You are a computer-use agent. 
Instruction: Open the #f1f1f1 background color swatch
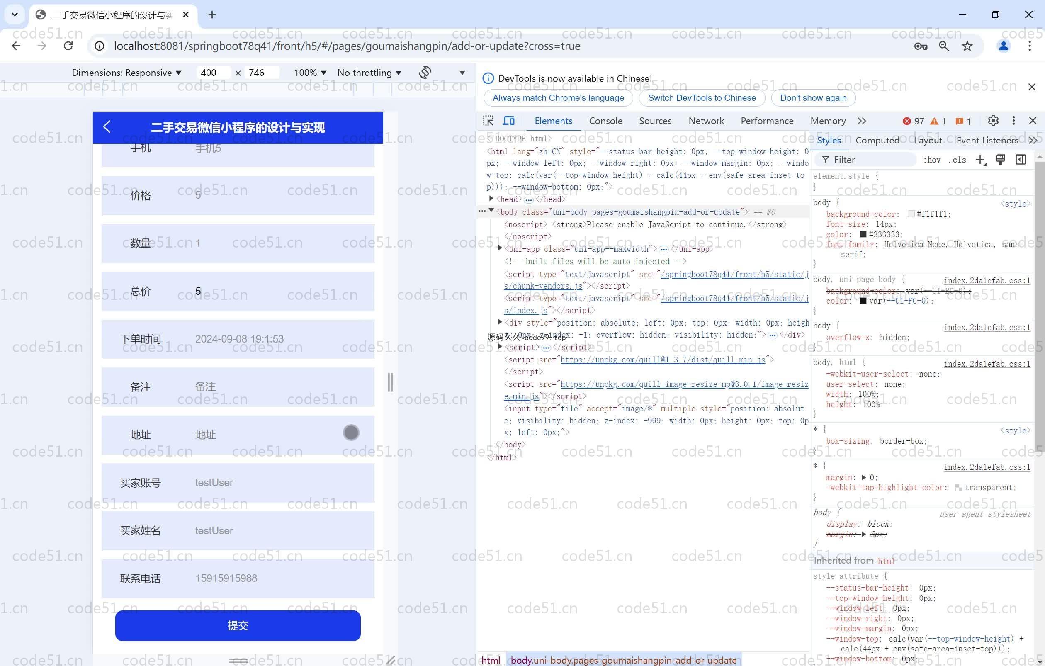(x=911, y=214)
